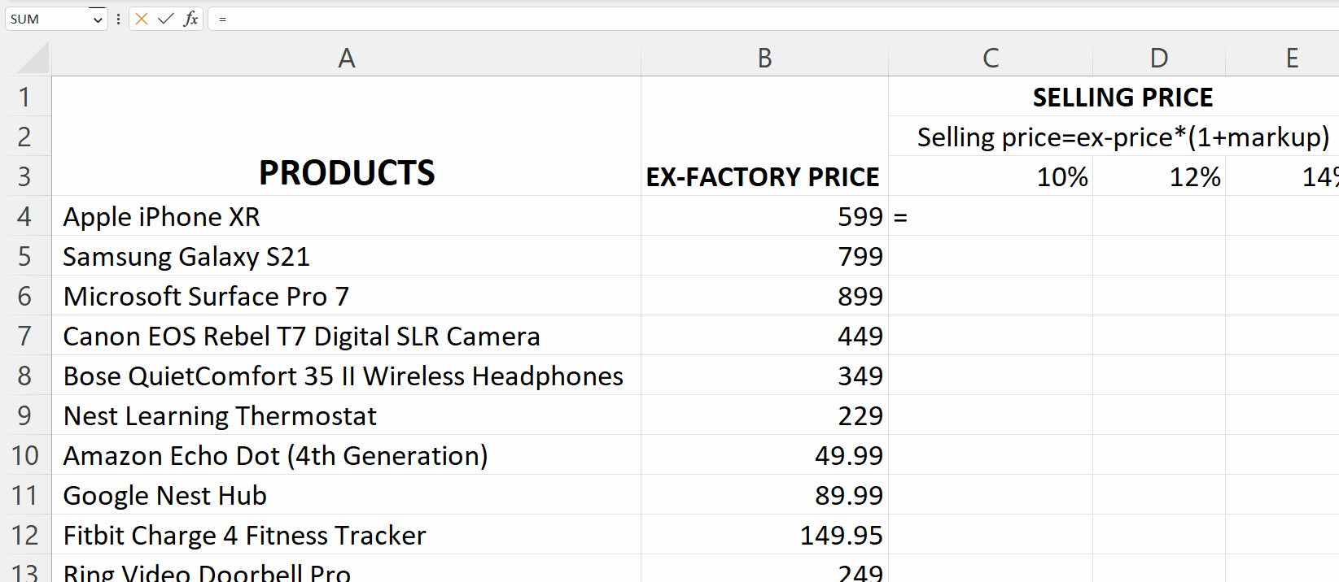Image resolution: width=1339 pixels, height=582 pixels.
Task: Click the vertical ellipsis next to Name Box
Action: (x=119, y=19)
